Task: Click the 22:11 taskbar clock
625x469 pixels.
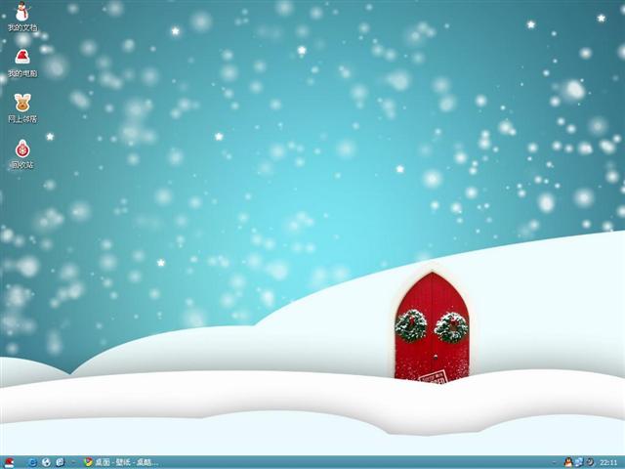Action: click(x=608, y=462)
